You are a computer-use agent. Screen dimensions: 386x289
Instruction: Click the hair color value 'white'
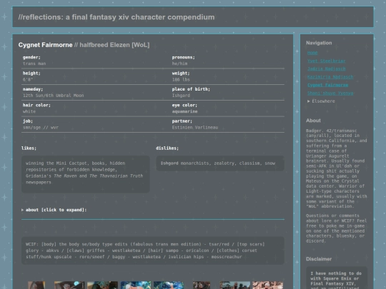29,111
